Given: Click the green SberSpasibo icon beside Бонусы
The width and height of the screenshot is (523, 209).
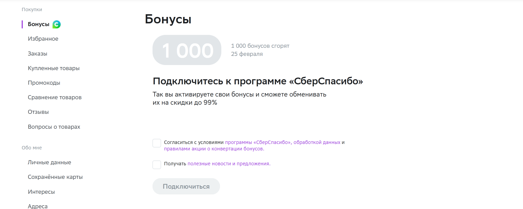Looking at the screenshot, I should [57, 24].
